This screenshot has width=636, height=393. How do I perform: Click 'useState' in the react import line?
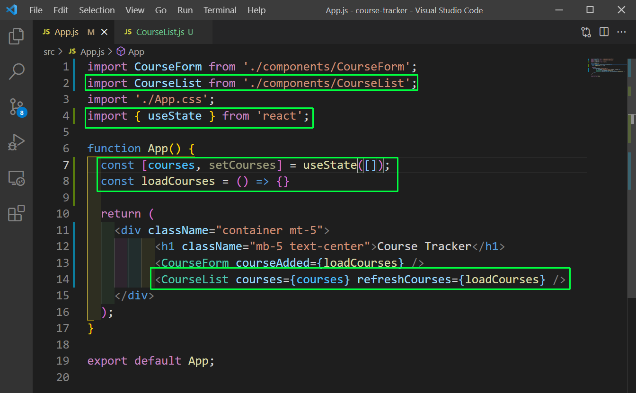(175, 116)
